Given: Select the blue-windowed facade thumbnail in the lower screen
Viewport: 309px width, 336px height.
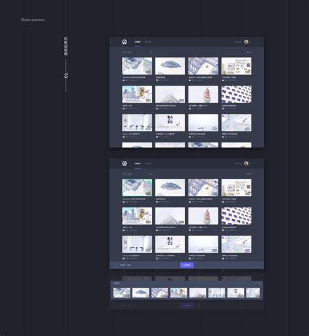Looking at the screenshot, I should (237, 216).
